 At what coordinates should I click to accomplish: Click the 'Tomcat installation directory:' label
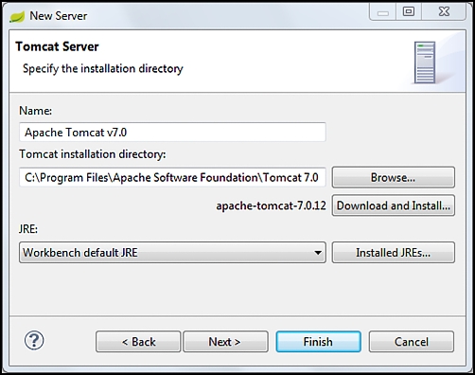coord(93,154)
